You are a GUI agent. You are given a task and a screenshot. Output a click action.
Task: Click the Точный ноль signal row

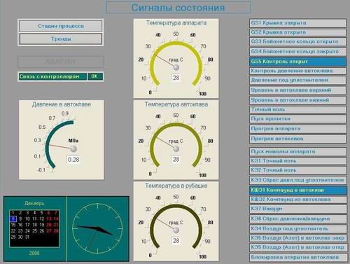pyautogui.click(x=297, y=109)
